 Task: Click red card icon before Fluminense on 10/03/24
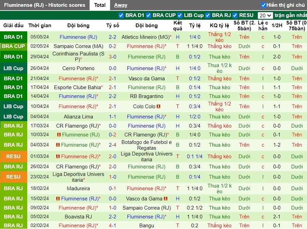pos(59,134)
